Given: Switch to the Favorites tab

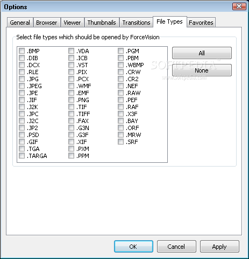Looking at the screenshot, I should pyautogui.click(x=201, y=23).
